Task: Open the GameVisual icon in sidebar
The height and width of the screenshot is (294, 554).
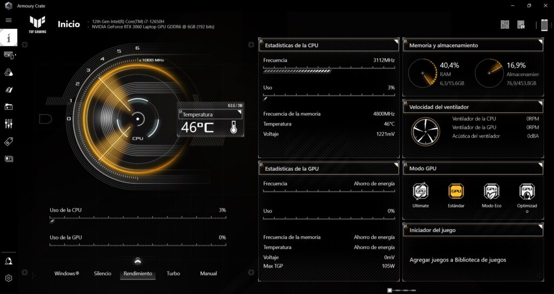Action: point(9,90)
